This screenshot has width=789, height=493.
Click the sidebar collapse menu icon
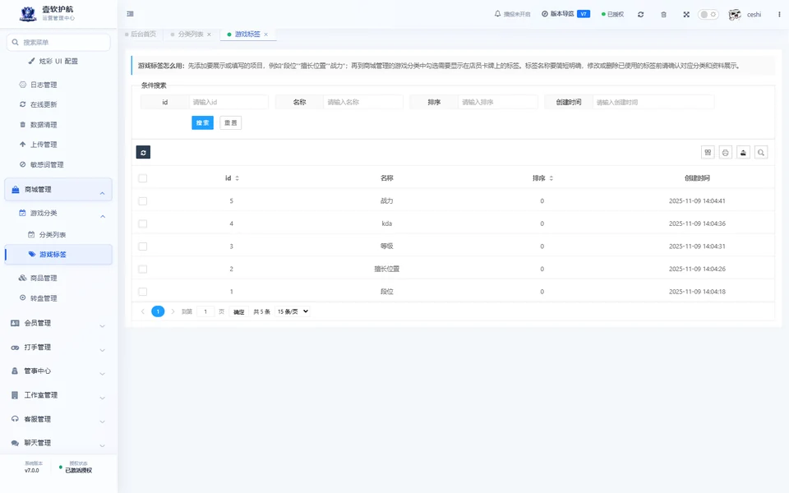(x=131, y=14)
